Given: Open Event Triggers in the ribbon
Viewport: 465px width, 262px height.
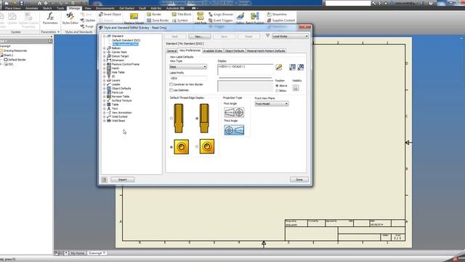Looking at the screenshot, I should [x=221, y=20].
